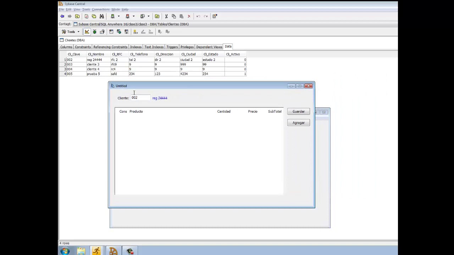
Task: Click the Cliente input field containing 002
Action: (x=141, y=98)
